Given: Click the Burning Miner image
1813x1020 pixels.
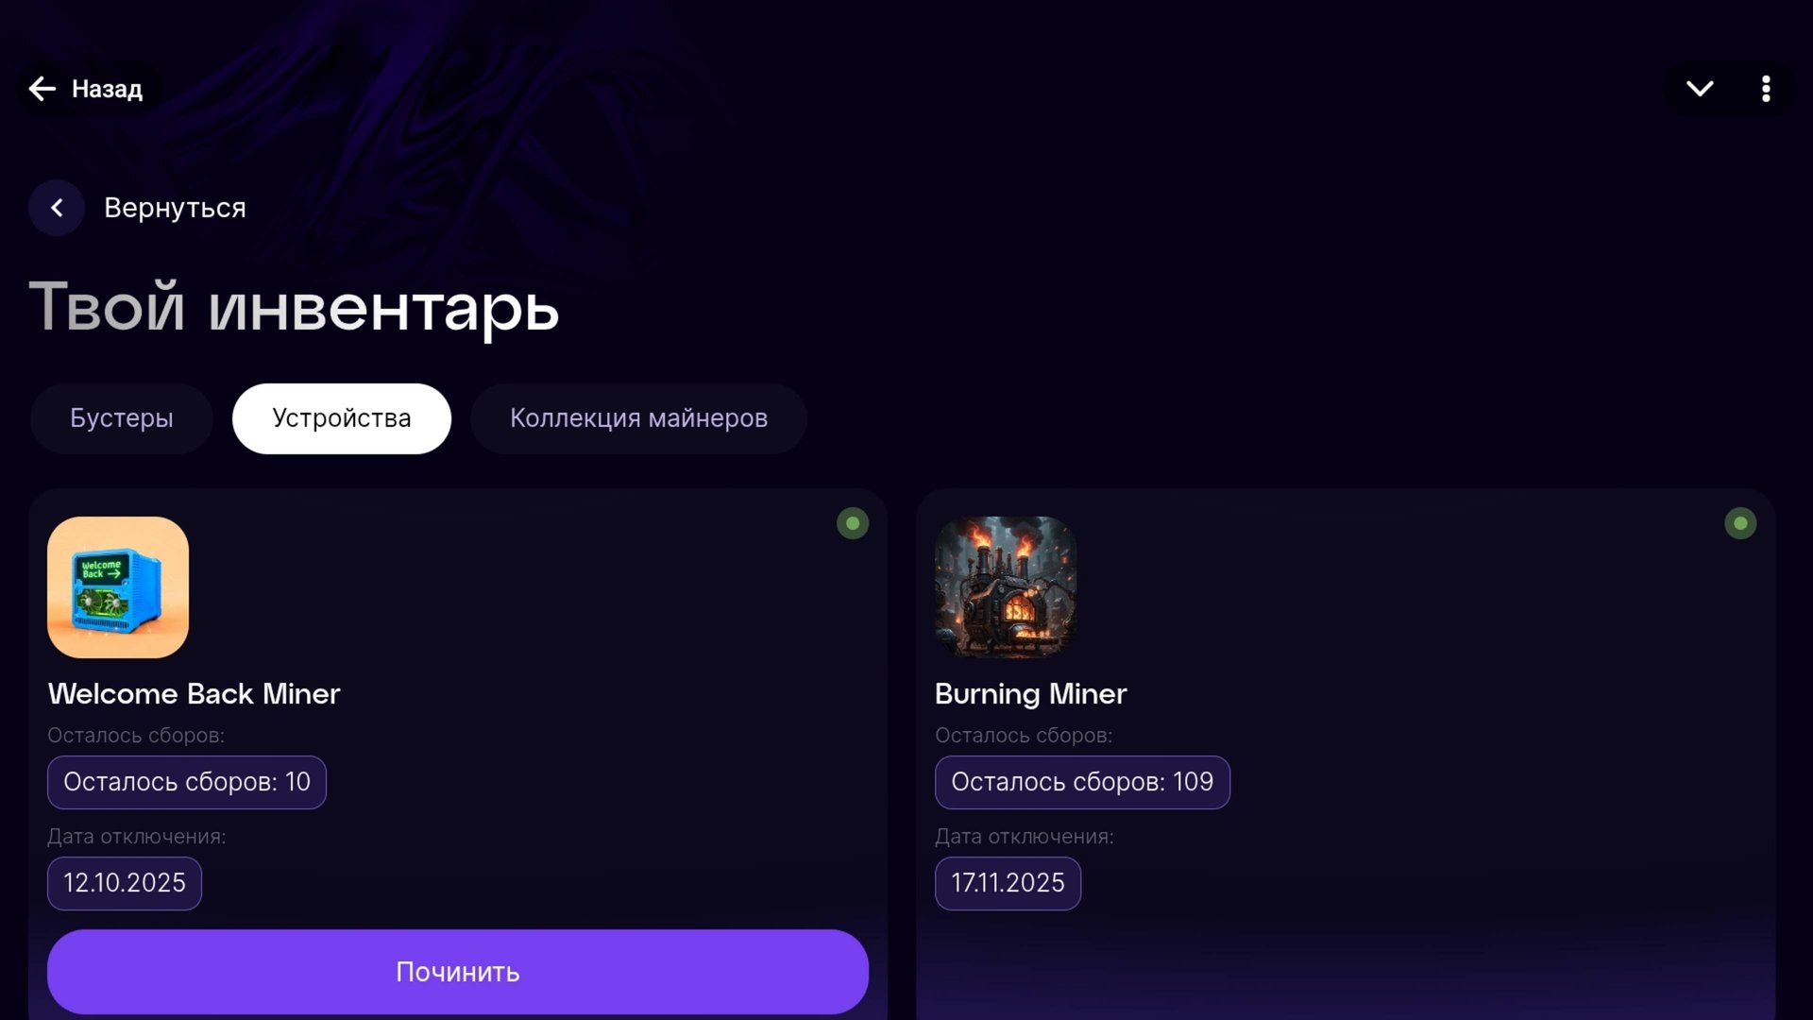Looking at the screenshot, I should coord(1006,586).
